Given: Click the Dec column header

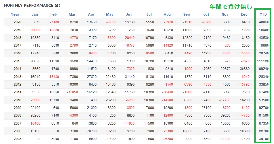Looking at the screenshot, I should tap(244, 14).
